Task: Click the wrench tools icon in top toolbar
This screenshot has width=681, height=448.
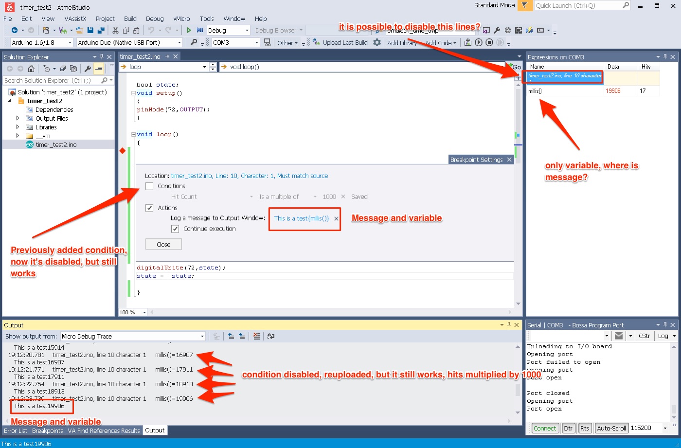Action: pyautogui.click(x=497, y=30)
